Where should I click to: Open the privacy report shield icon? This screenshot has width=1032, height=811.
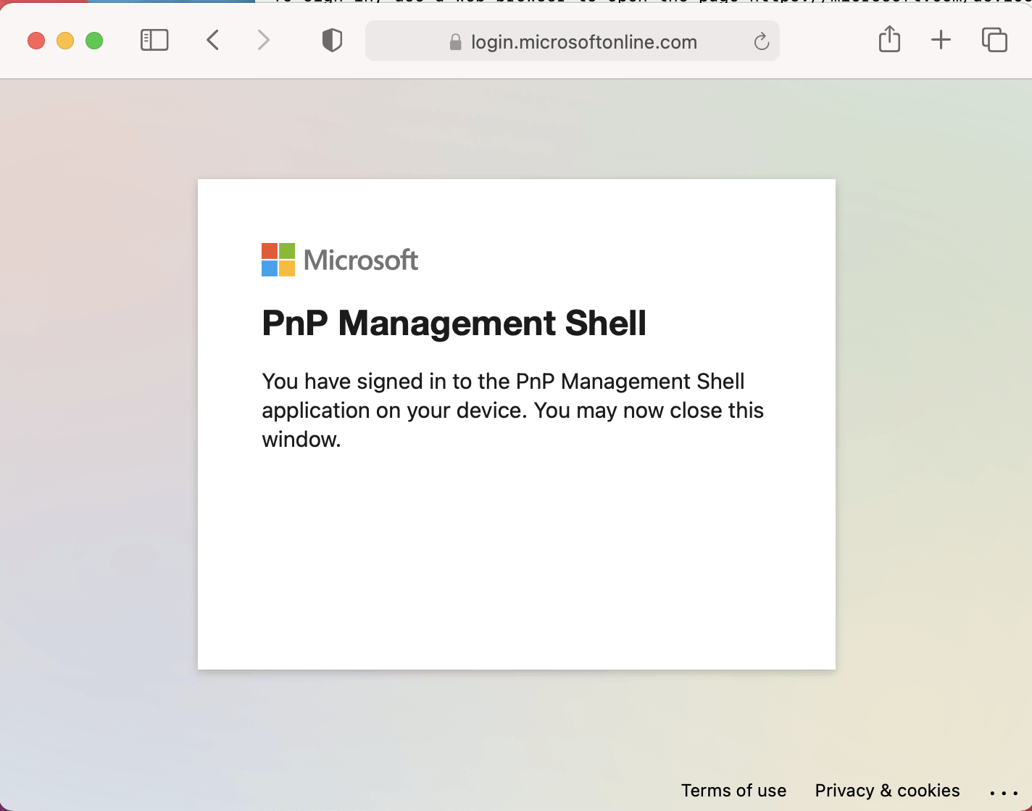tap(332, 40)
